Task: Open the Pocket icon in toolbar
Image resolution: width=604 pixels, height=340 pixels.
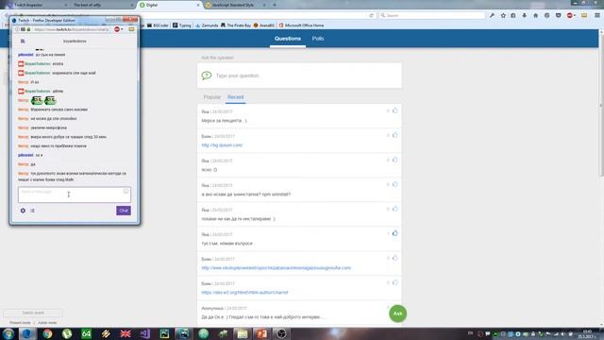Action: point(558,15)
